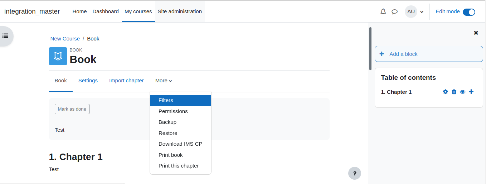The width and height of the screenshot is (486, 184).
Task: Select Filters from the More menu
Action: [180, 100]
